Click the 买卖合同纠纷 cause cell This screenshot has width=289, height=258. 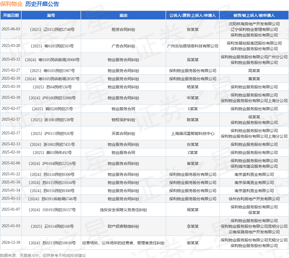[123, 133]
